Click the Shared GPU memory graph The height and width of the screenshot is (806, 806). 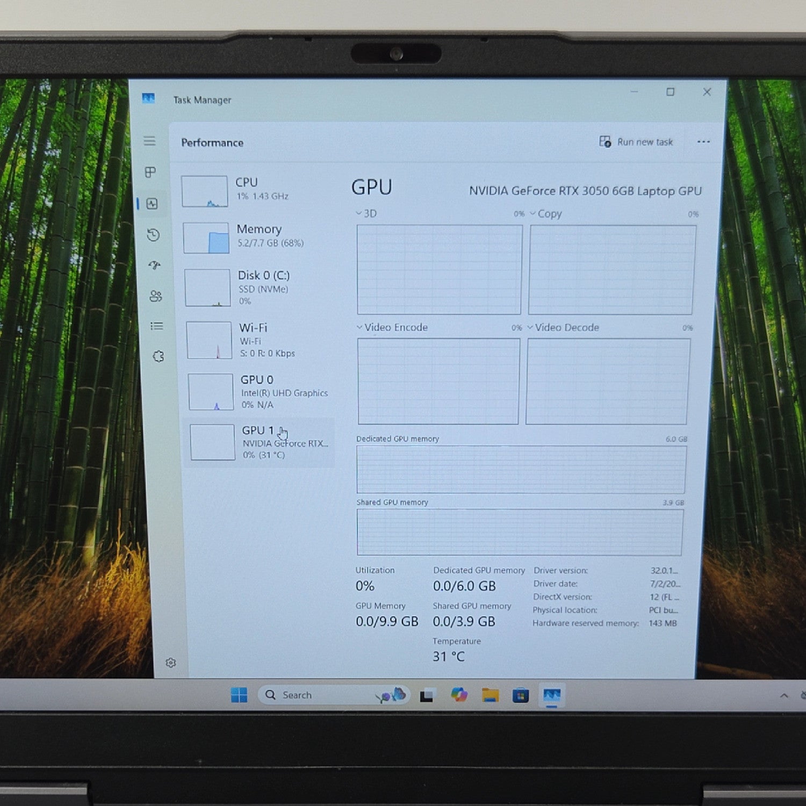(520, 532)
